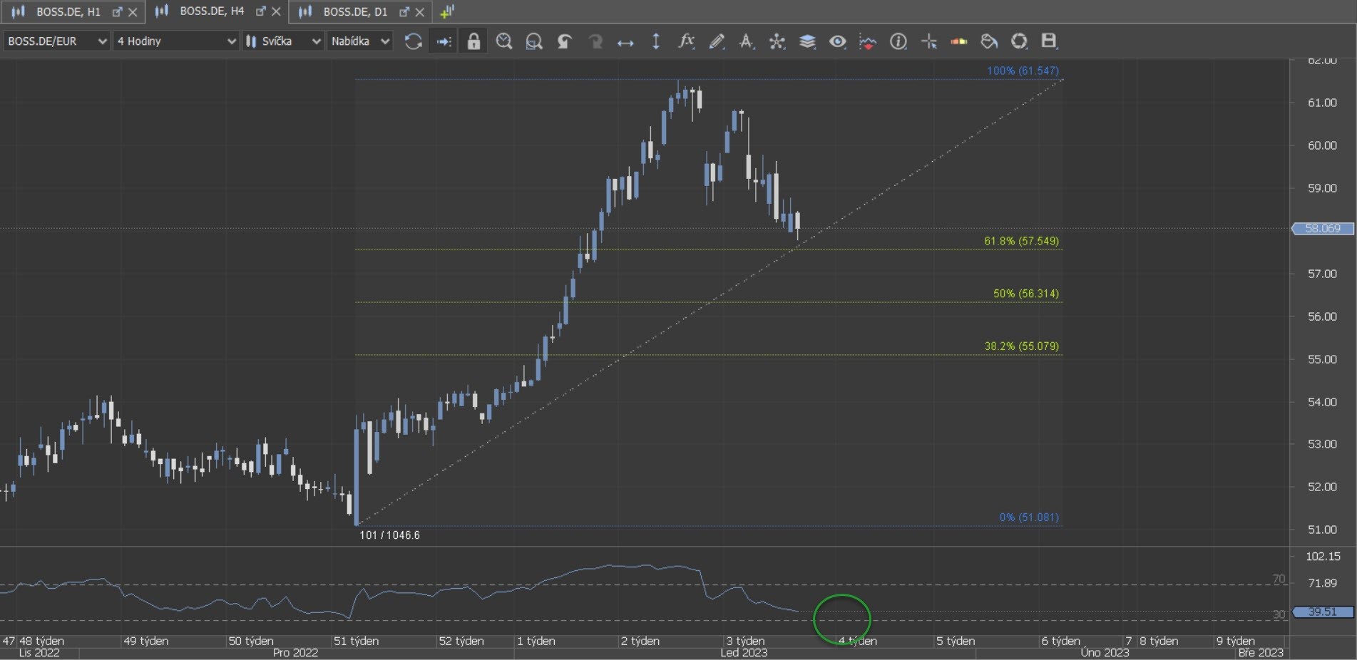The height and width of the screenshot is (660, 1357).
Task: Click the RSI 70 level label
Action: tap(1279, 579)
